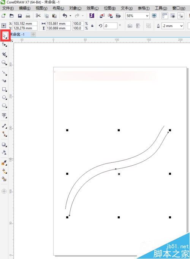Open 布局(L) menu
The width and height of the screenshot is (190, 259).
click(59, 8)
